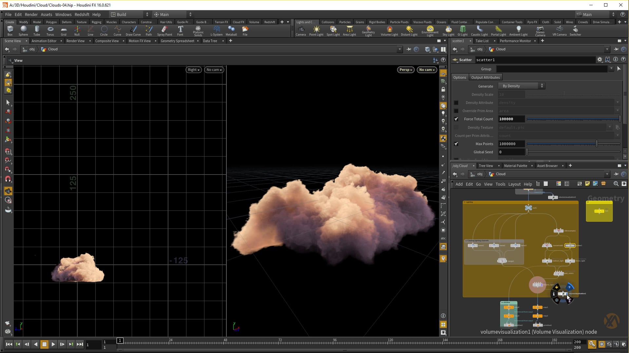Adjust the Max Points slider
The height and width of the screenshot is (353, 629).
573,144
